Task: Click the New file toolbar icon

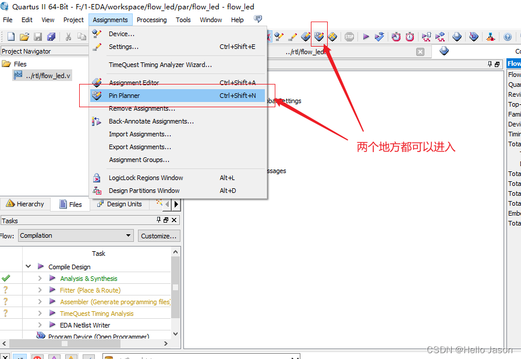Action: [11, 37]
